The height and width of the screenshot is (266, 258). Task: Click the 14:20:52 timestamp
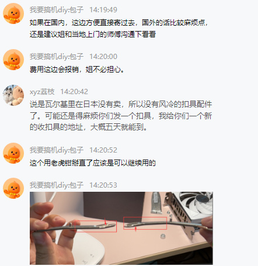click(x=103, y=150)
